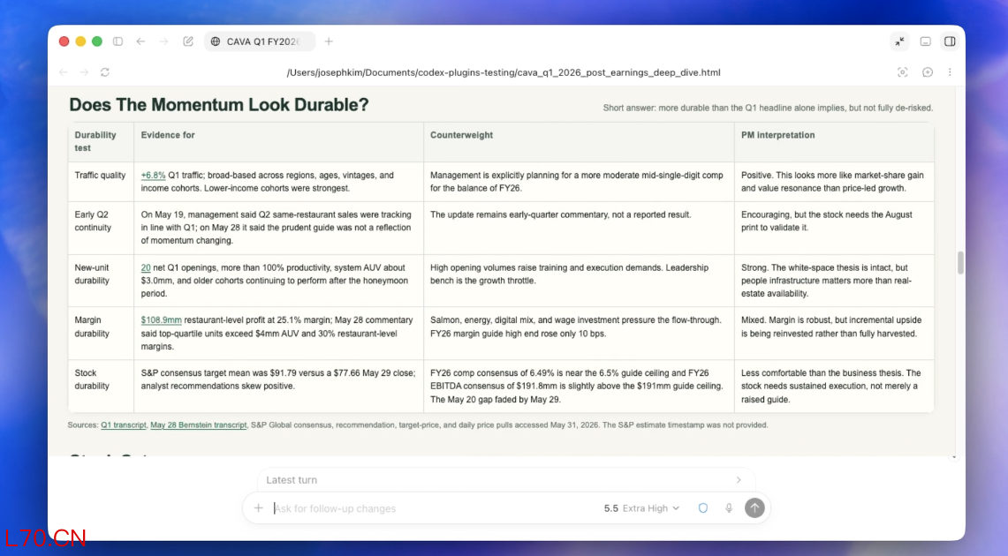The width and height of the screenshot is (1008, 556).
Task: Open the three-dot more options menu
Action: 950,72
